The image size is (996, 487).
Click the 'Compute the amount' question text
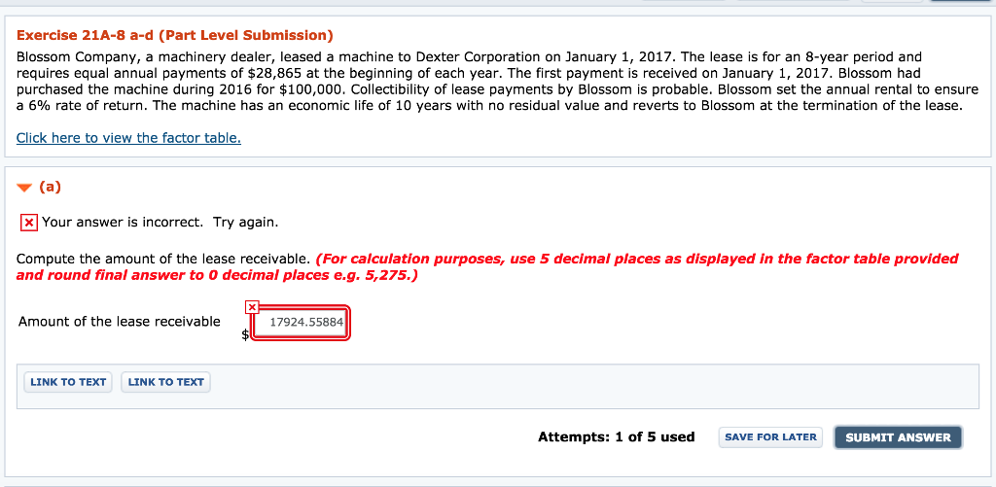164,259
